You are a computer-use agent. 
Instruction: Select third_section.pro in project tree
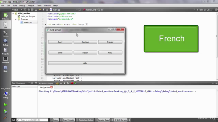pos(28,16)
